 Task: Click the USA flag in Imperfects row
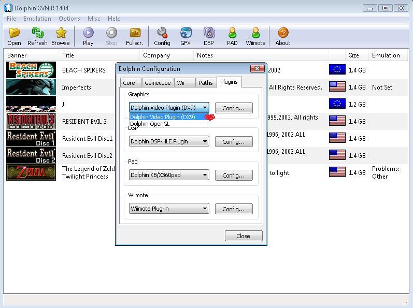[337, 87]
